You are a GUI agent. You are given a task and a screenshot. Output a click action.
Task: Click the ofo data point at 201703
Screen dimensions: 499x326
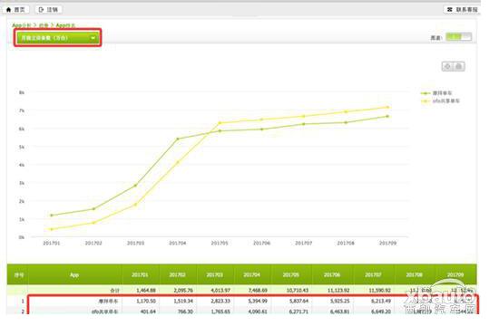pos(135,205)
